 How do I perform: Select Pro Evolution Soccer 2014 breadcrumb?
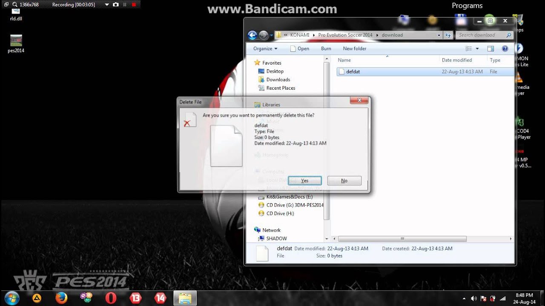[345, 35]
